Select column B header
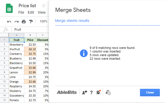 click(x=30, y=35)
